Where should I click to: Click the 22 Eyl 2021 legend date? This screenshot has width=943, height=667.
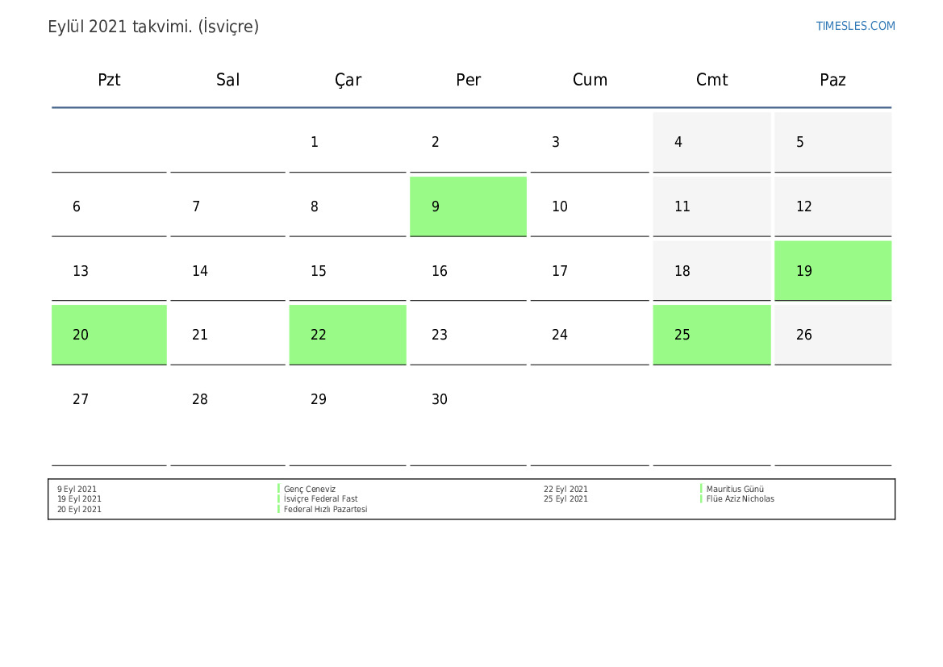pyautogui.click(x=565, y=489)
